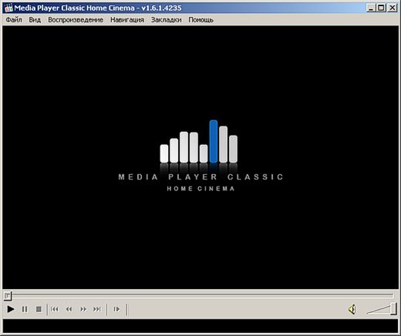Open the Помощь menu
Image resolution: width=401 pixels, height=336 pixels.
click(201, 20)
